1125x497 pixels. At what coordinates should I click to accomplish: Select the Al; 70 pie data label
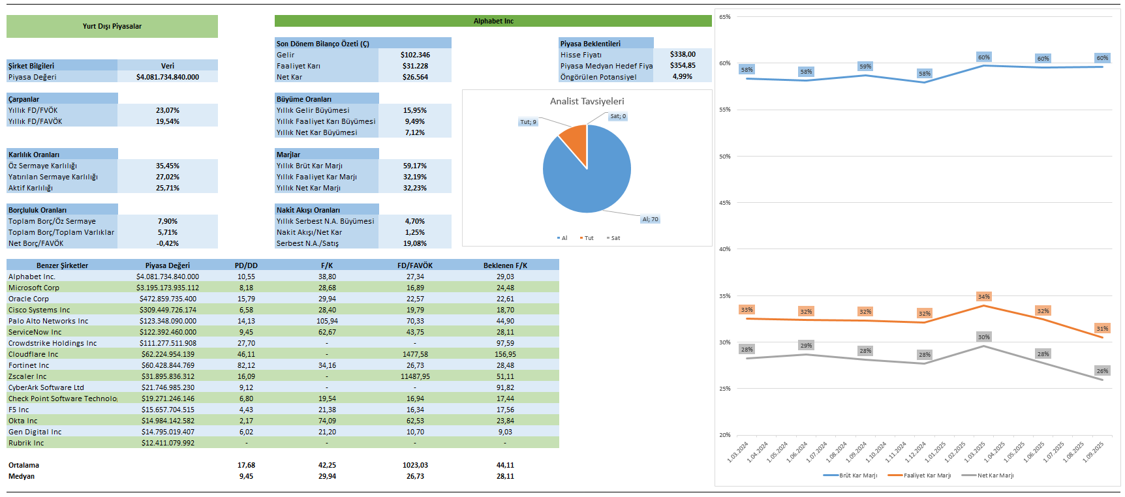click(650, 219)
